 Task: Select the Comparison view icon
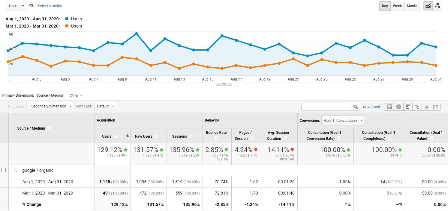click(x=417, y=107)
